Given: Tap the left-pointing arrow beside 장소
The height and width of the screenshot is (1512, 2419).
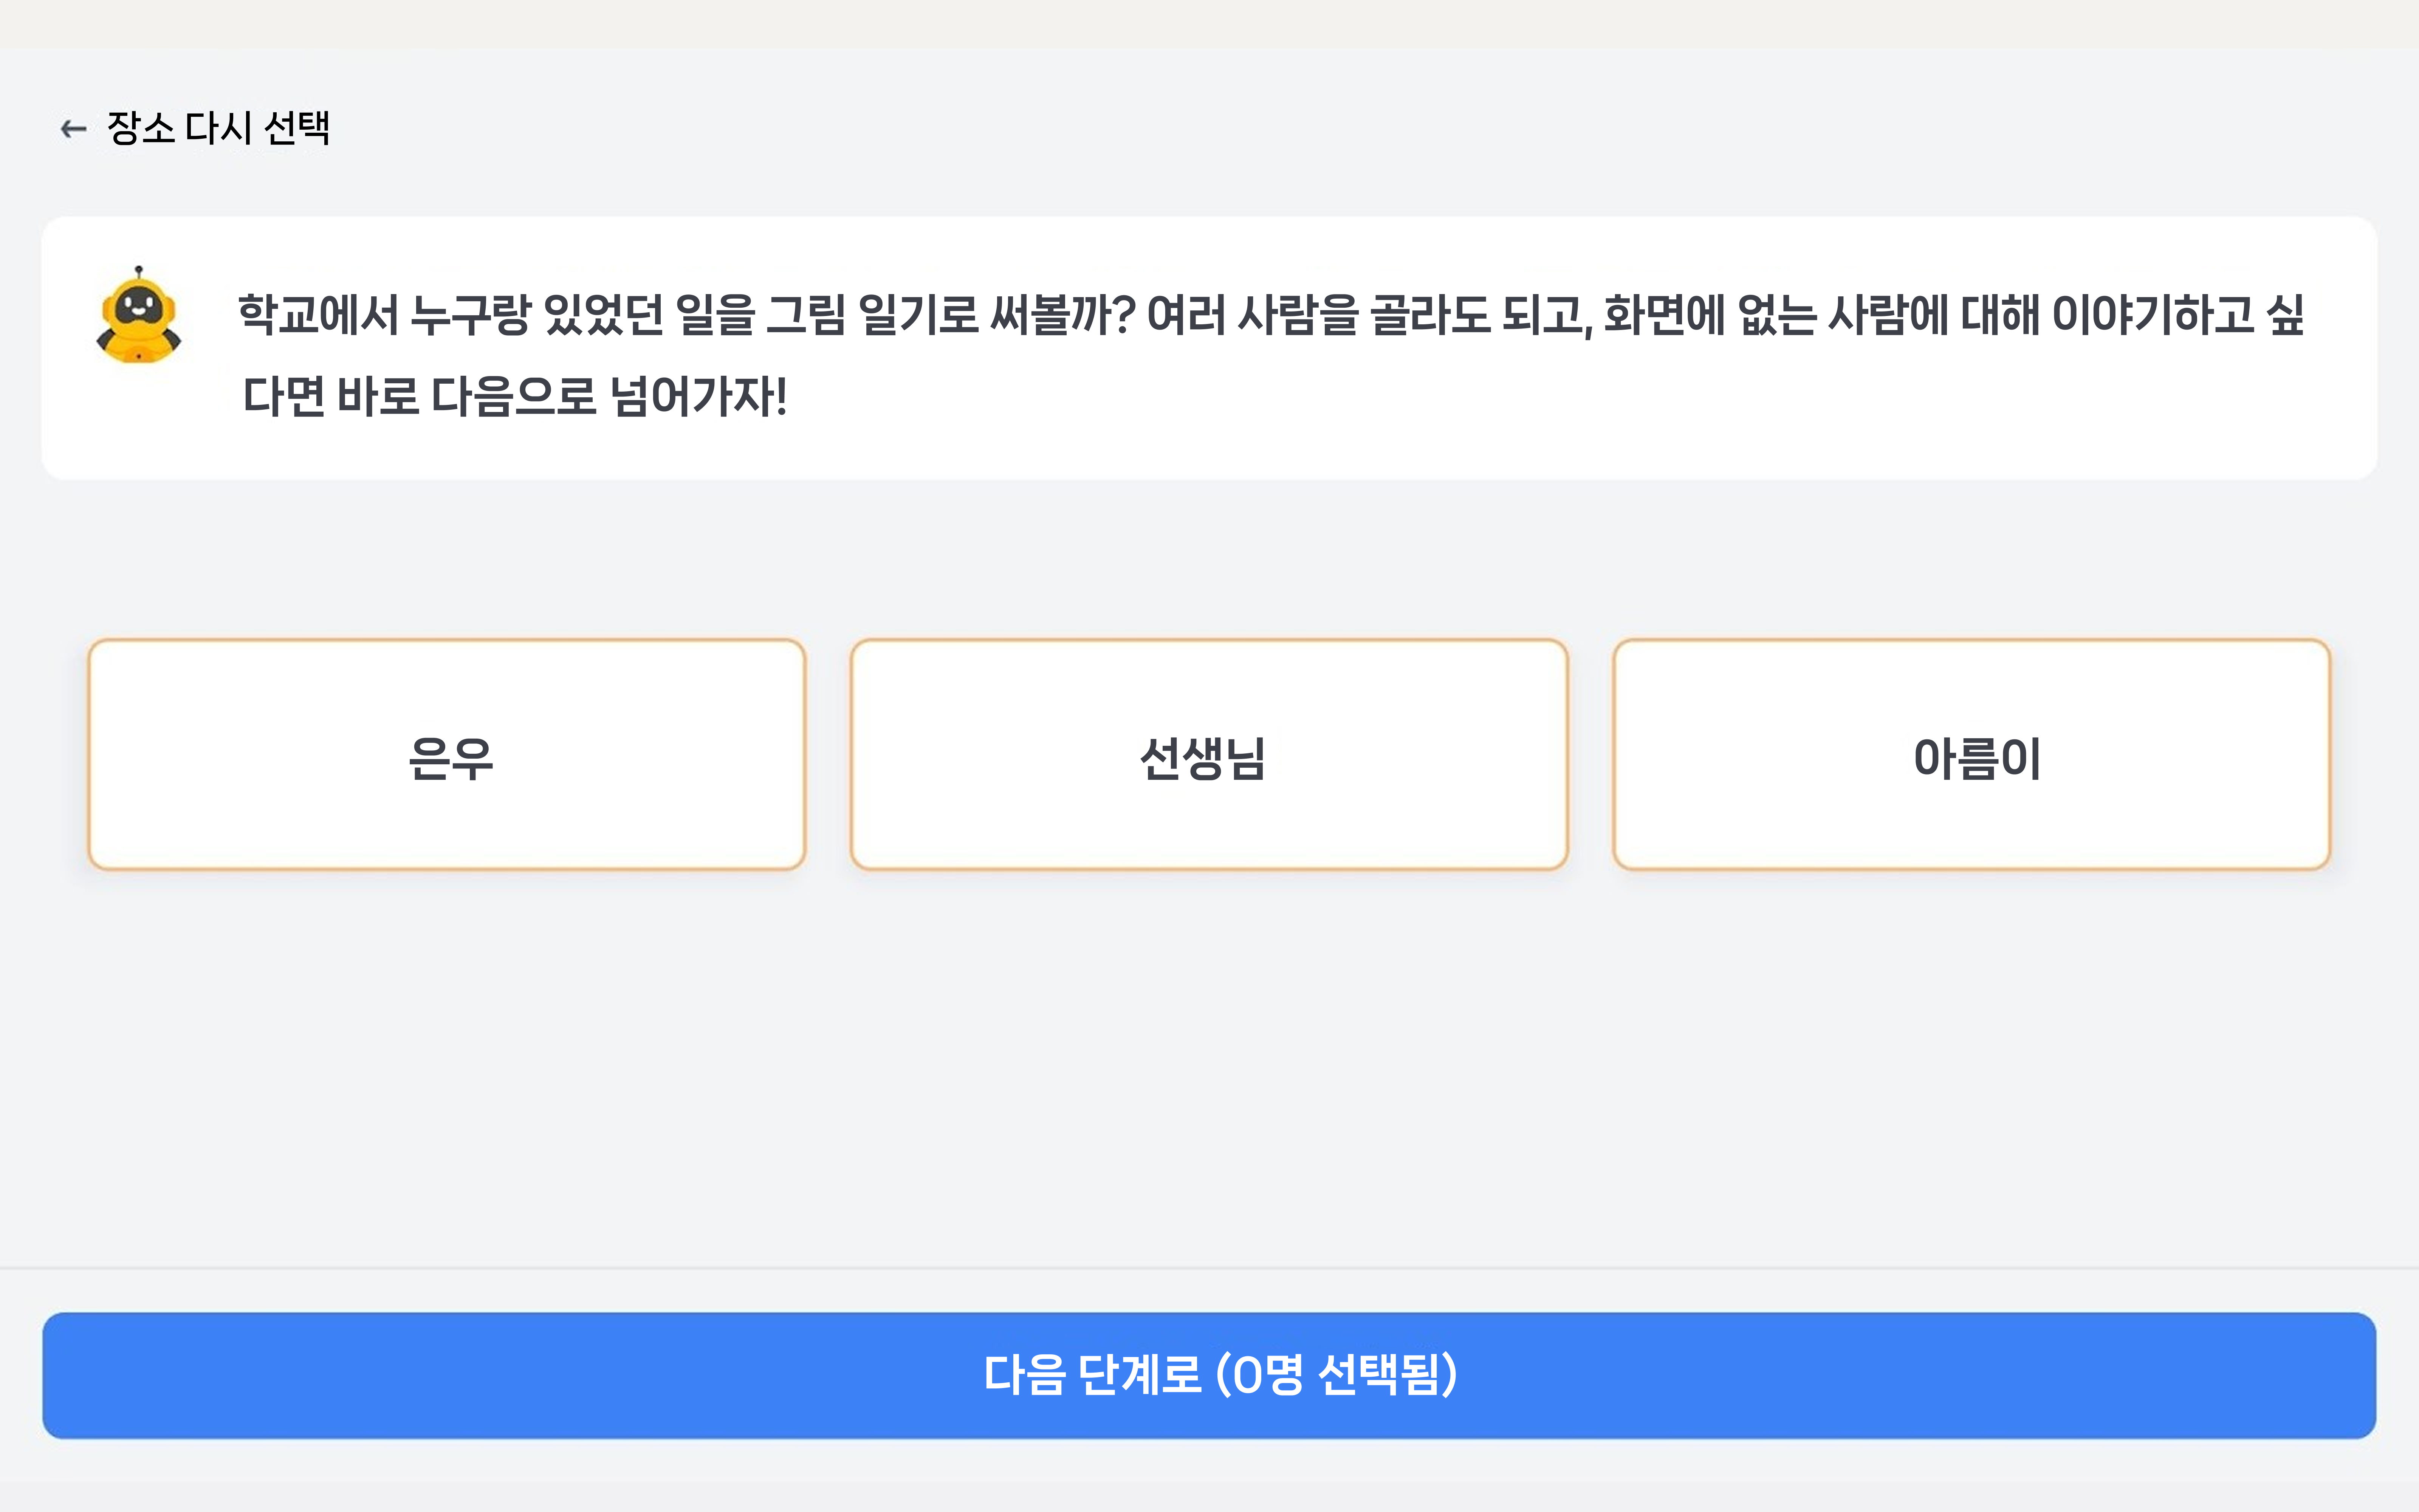Looking at the screenshot, I should [73, 129].
